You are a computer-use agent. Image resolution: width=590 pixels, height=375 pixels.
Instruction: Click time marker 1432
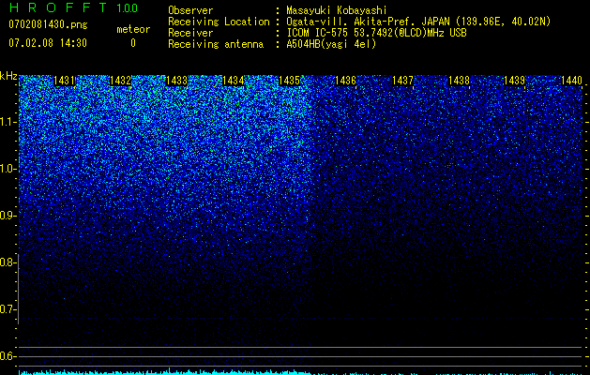click(x=120, y=81)
